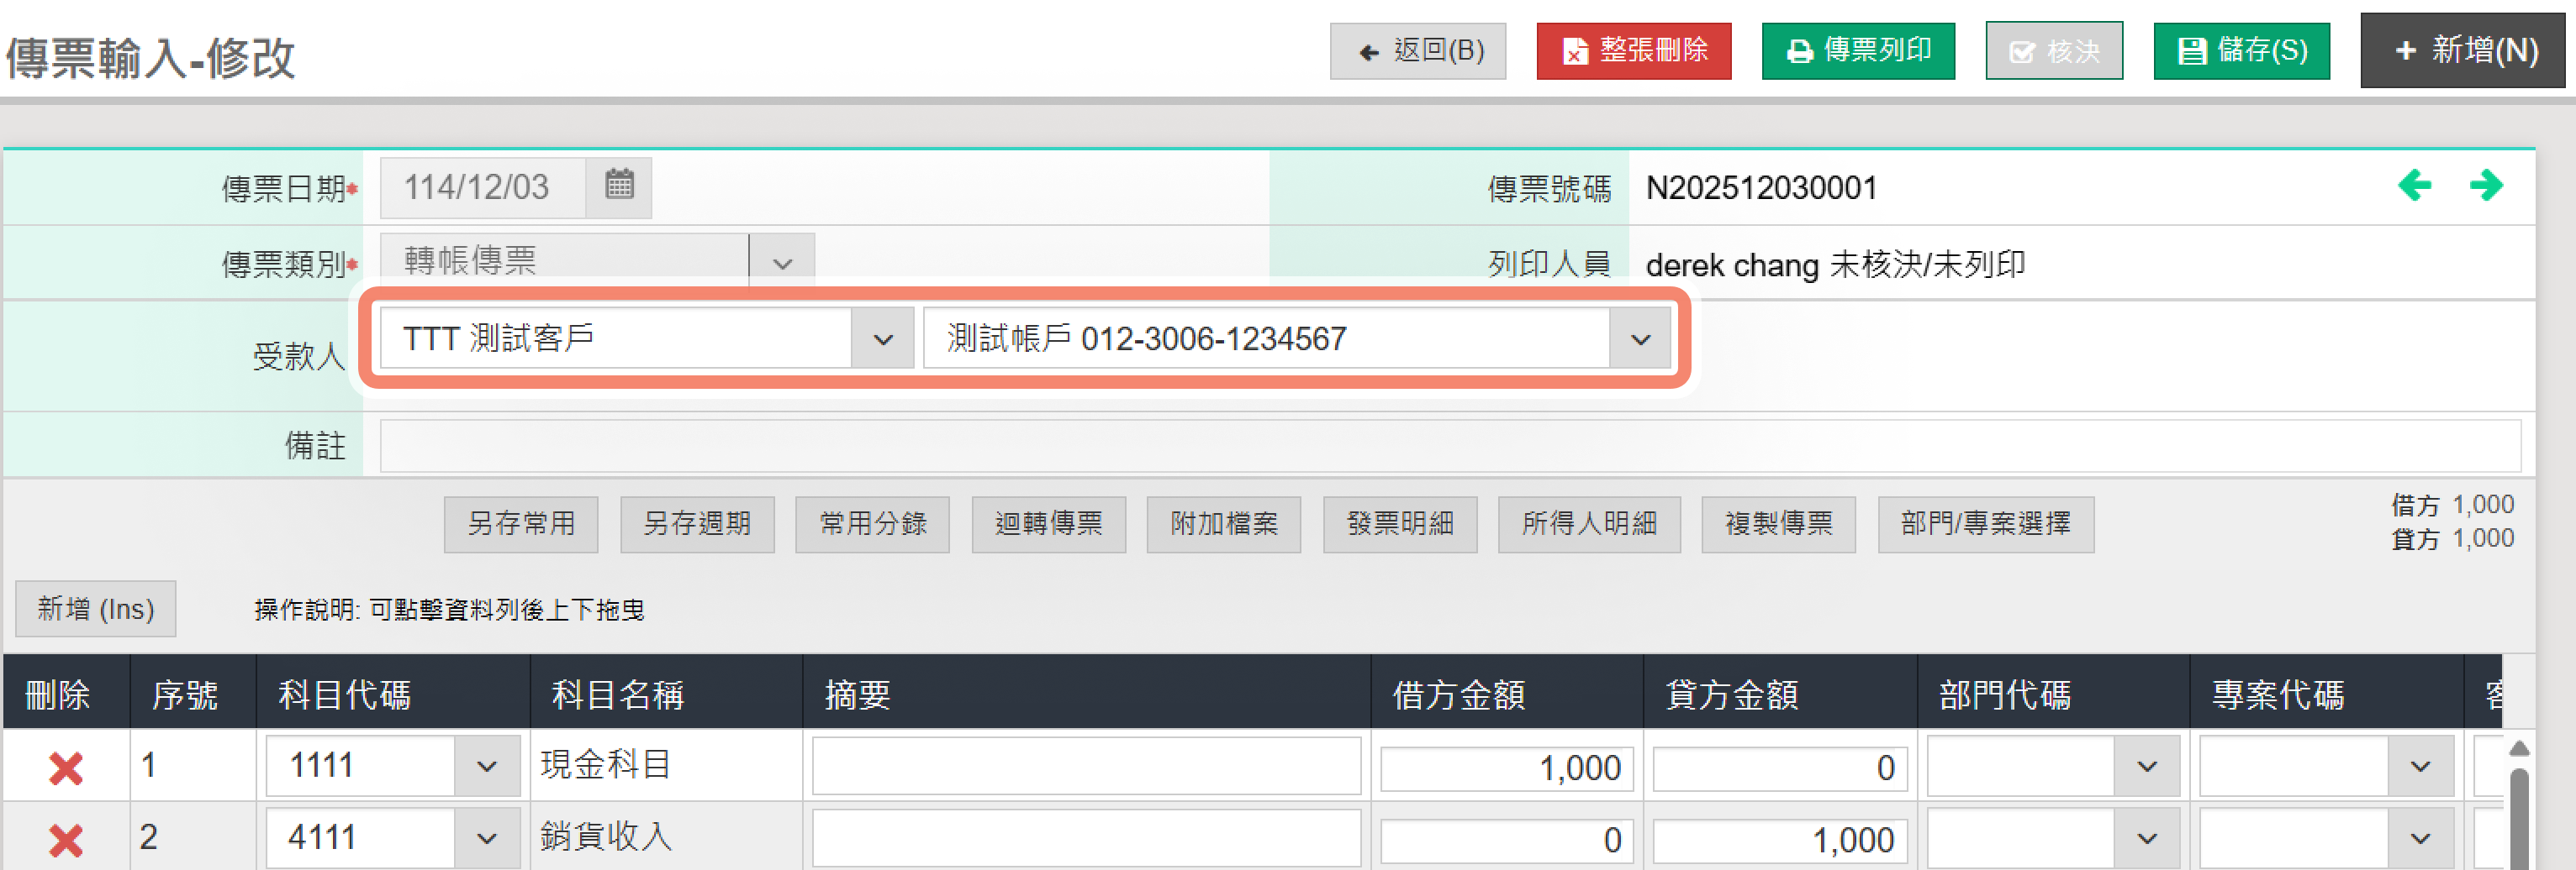Screen dimensions: 2576x870
Task: Expand the TTT 測試客戶 payee dropdown
Action: (x=882, y=339)
